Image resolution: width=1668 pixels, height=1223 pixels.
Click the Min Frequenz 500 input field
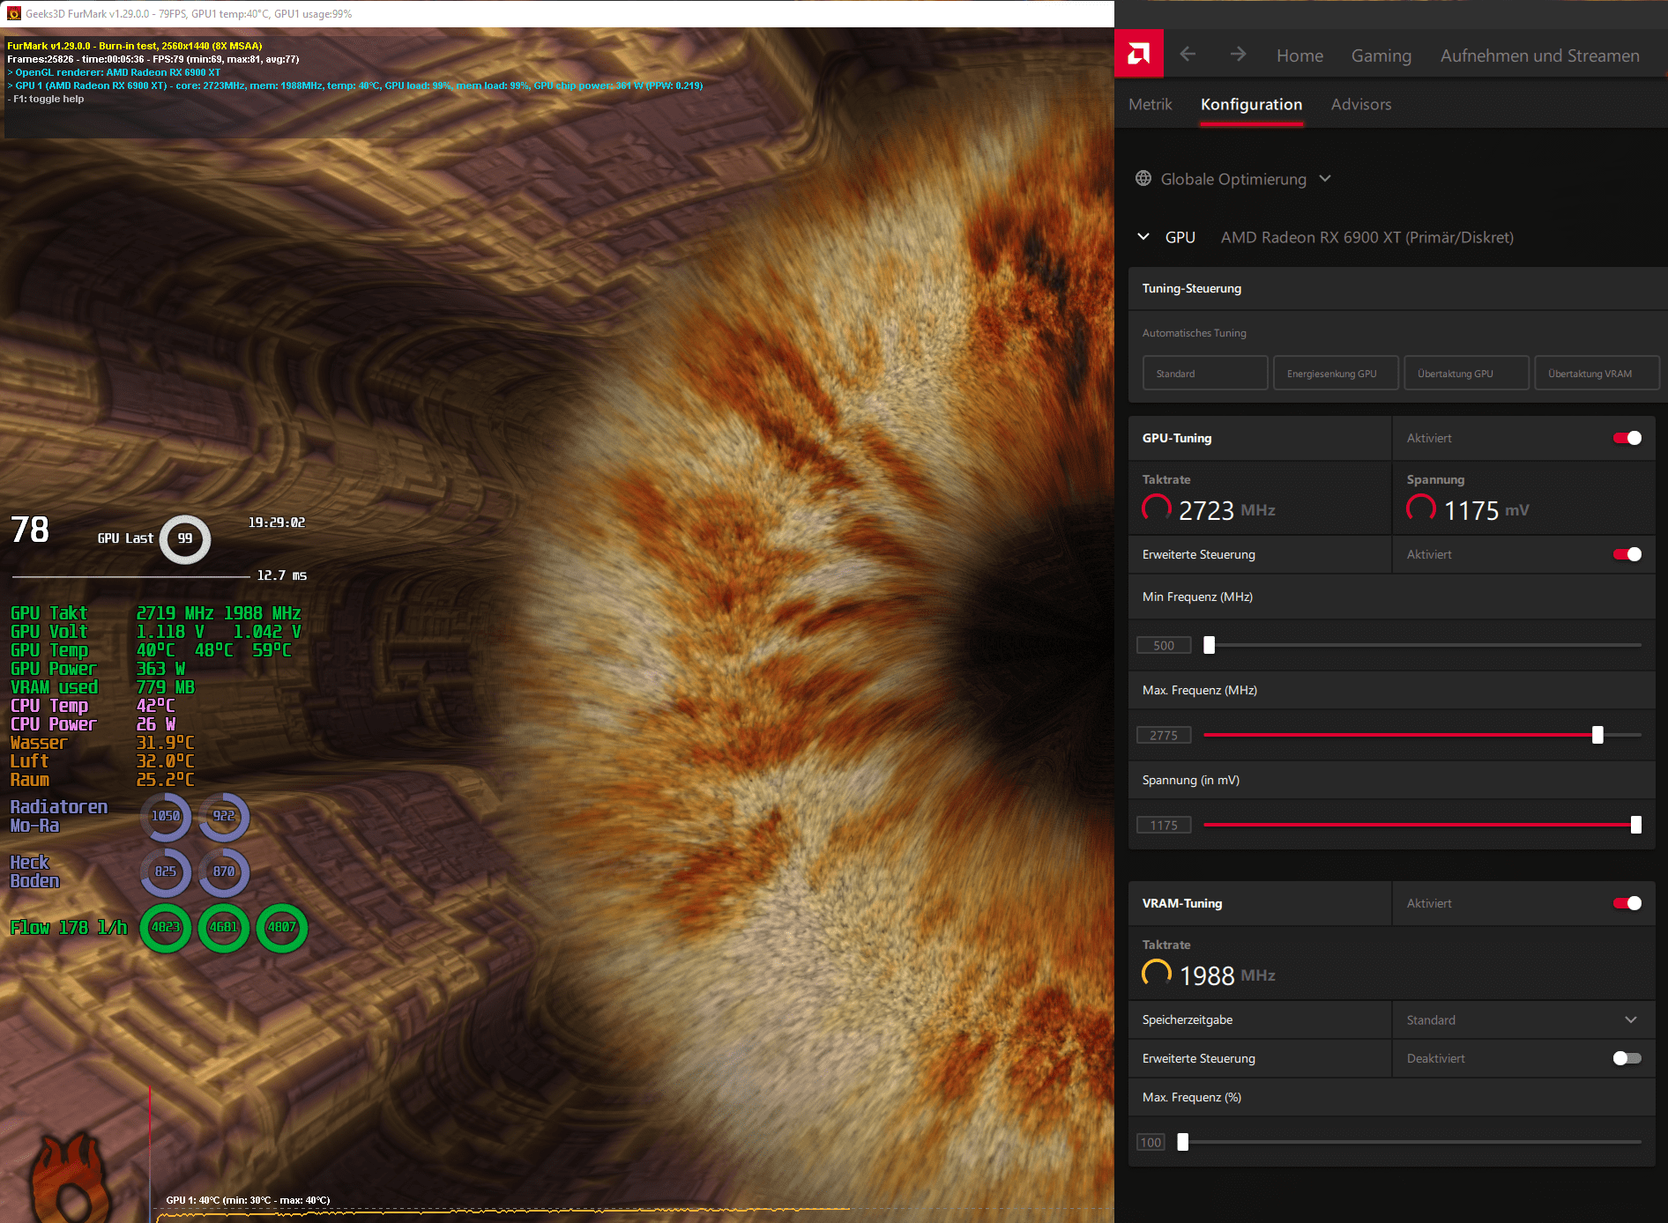coord(1164,645)
